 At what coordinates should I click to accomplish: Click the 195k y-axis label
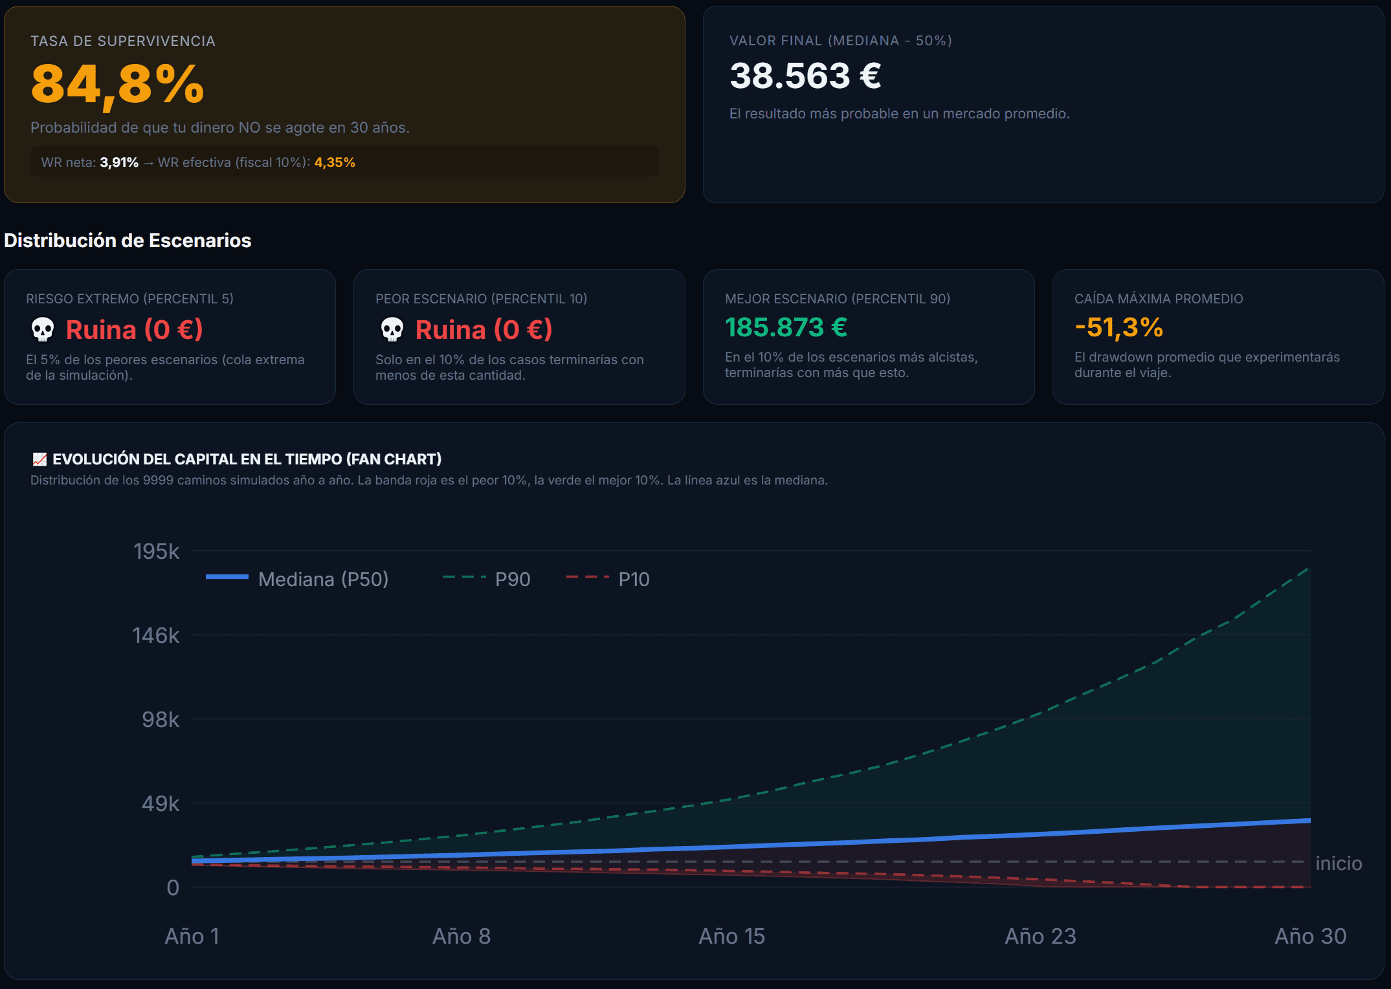pos(157,551)
